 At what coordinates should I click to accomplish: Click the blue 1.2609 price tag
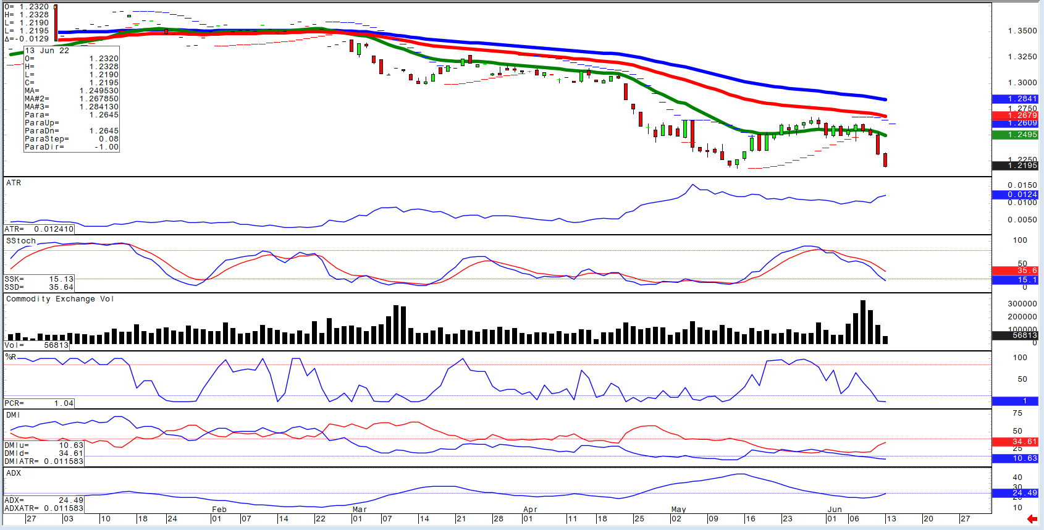tap(1015, 124)
